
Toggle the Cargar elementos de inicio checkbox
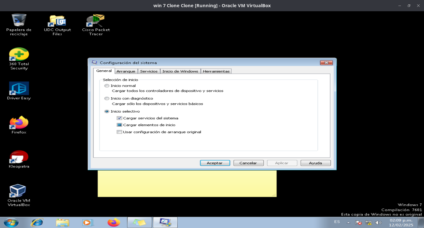coord(119,125)
